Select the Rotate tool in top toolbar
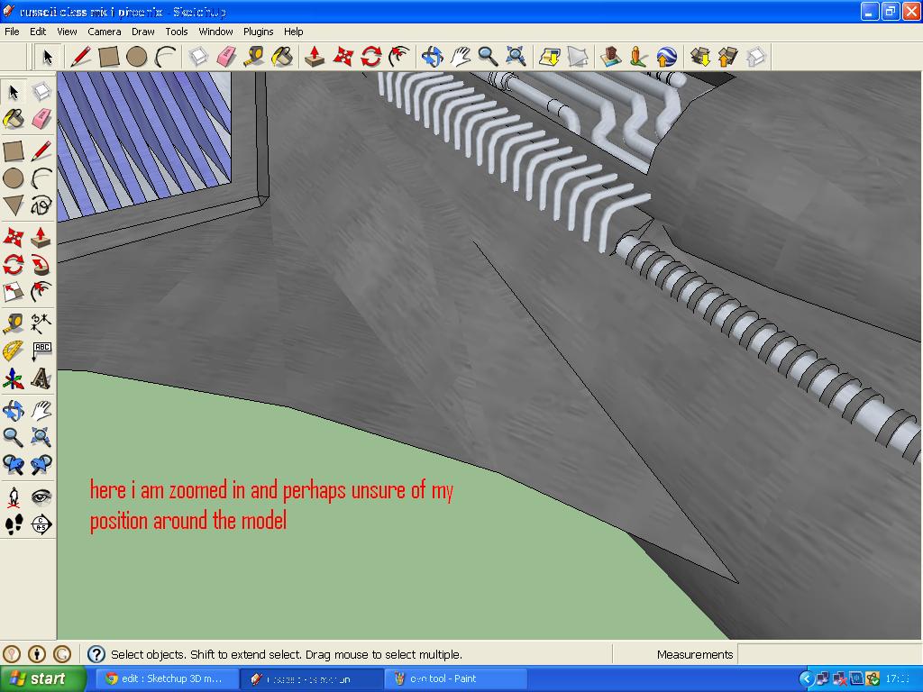The width and height of the screenshot is (923, 692). [x=370, y=57]
